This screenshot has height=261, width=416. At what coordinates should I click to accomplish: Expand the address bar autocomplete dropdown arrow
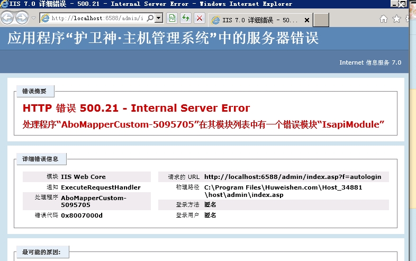tap(159, 18)
